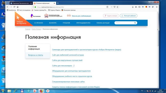Open the О ПРОЕКТЕ menu item
Screen dimensions: 166x93
[x=39, y=23]
